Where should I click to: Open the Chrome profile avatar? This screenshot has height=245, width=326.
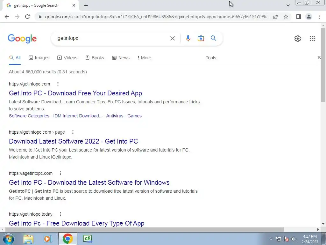point(309,17)
